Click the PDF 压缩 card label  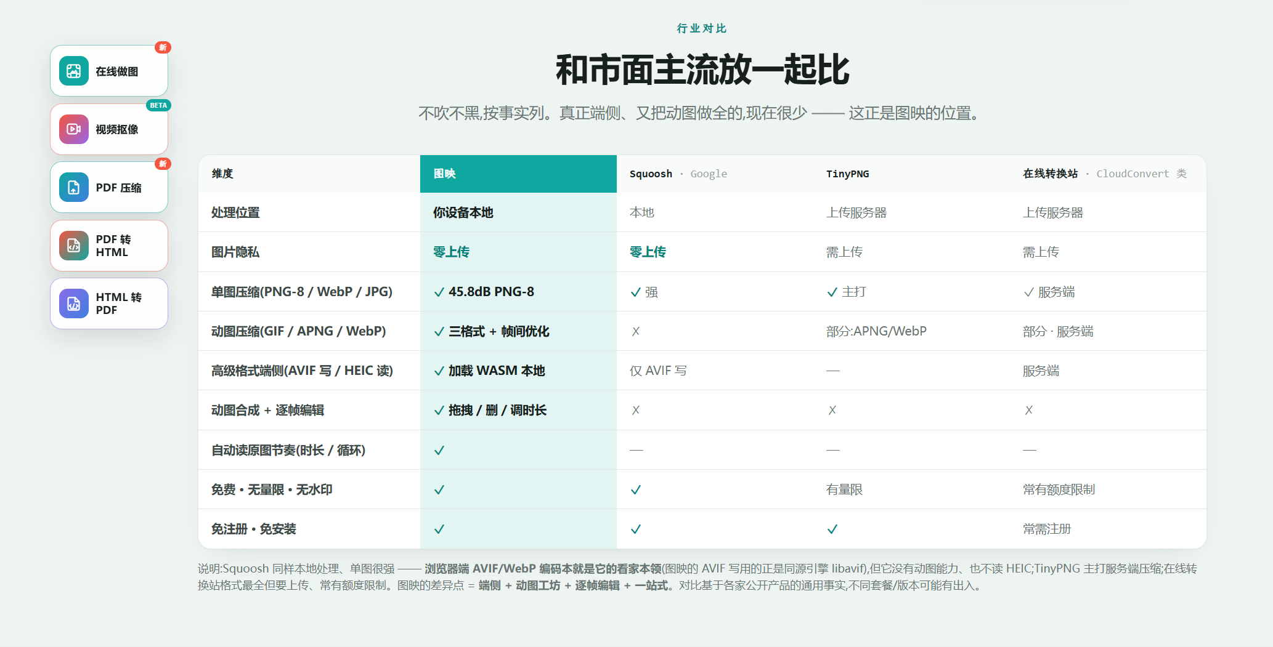point(119,188)
